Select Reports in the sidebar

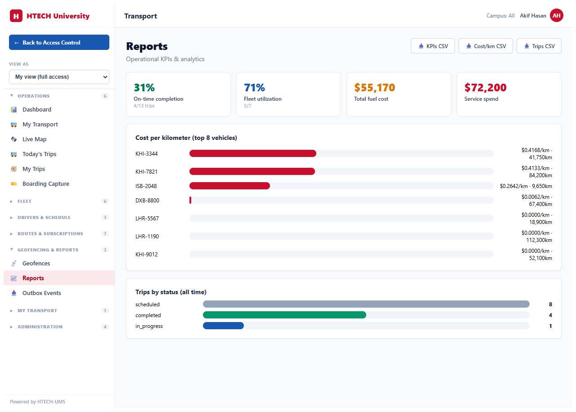(x=59, y=278)
